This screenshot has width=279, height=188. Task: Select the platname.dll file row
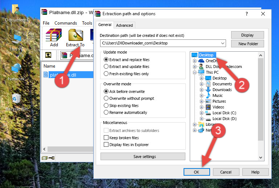click(68, 75)
